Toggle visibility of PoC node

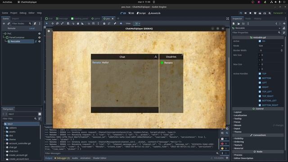[39, 34]
